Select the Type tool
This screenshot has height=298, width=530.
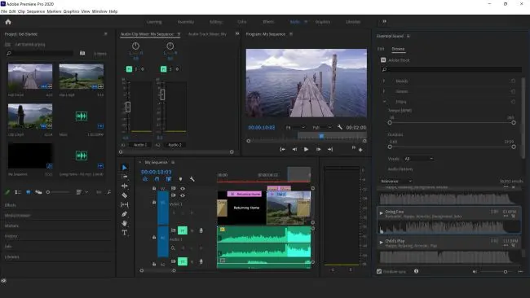pyautogui.click(x=125, y=233)
